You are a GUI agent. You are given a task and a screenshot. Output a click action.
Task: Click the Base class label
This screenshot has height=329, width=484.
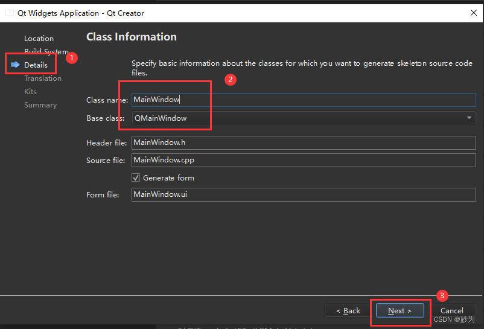[105, 118]
